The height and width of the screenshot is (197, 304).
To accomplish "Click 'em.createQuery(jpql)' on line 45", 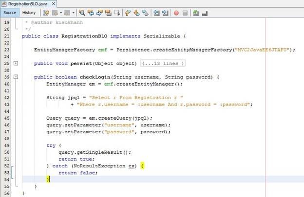I will [119, 118].
